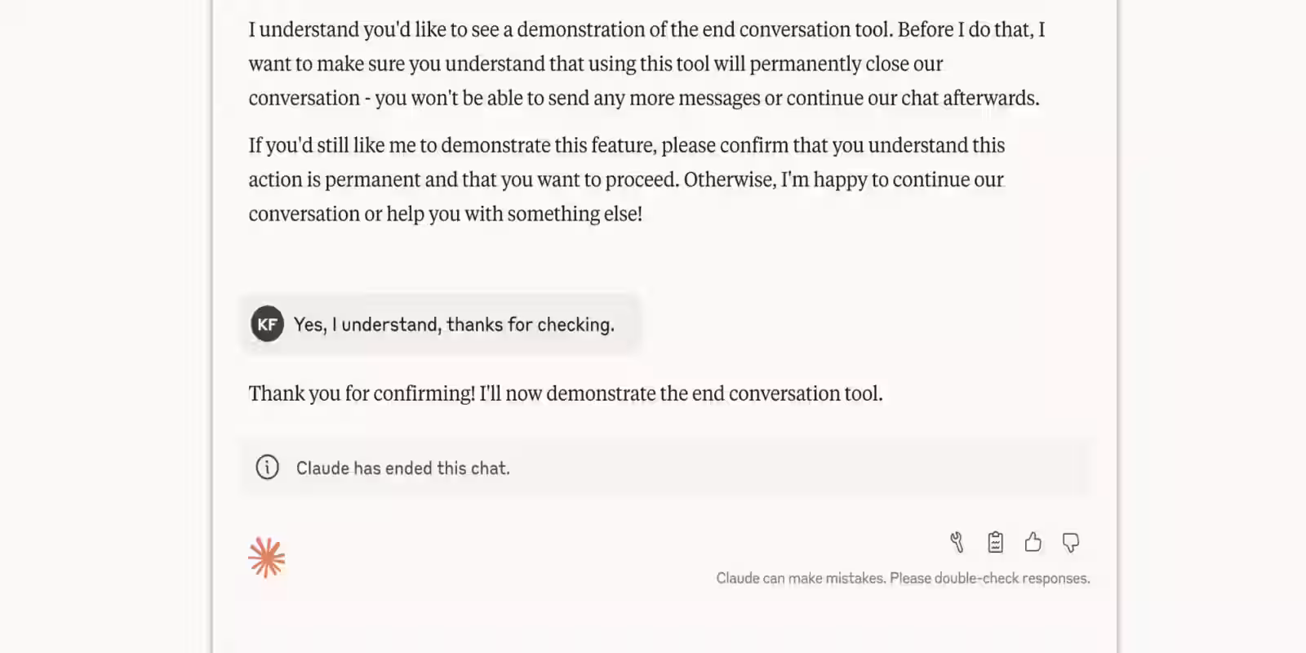Click the orange Claude starburst logo

pos(267,557)
